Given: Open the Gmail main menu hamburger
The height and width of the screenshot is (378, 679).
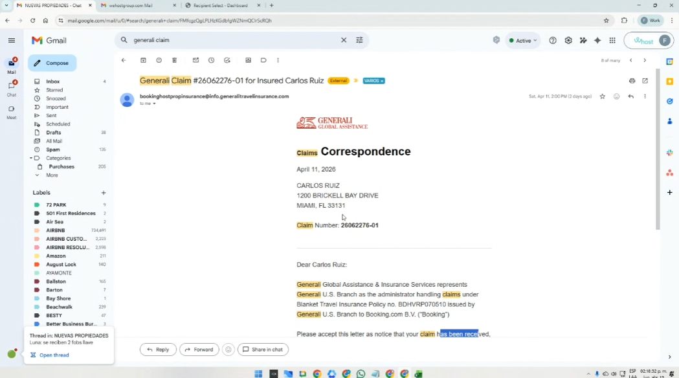Looking at the screenshot, I should pos(12,40).
